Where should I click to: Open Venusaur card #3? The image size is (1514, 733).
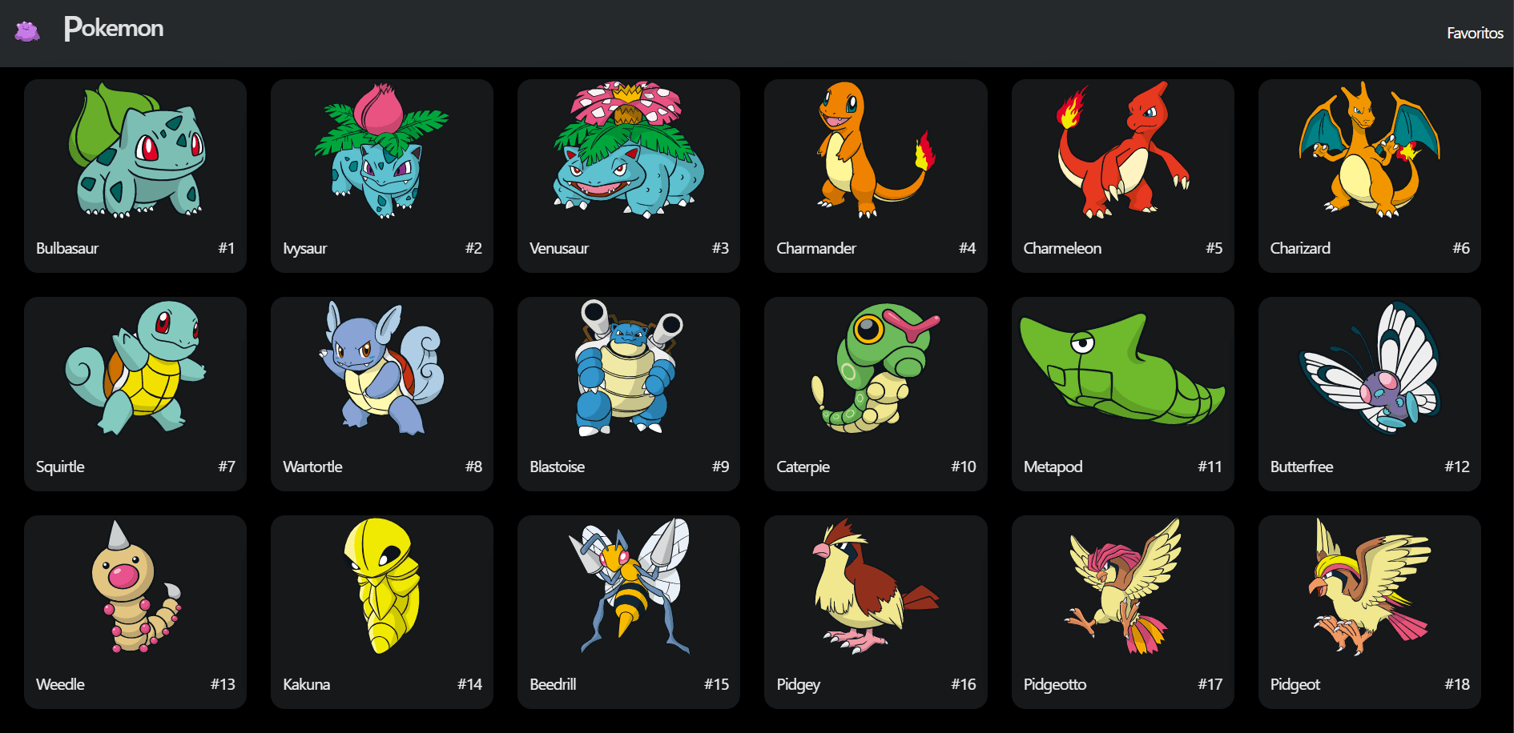pos(629,176)
